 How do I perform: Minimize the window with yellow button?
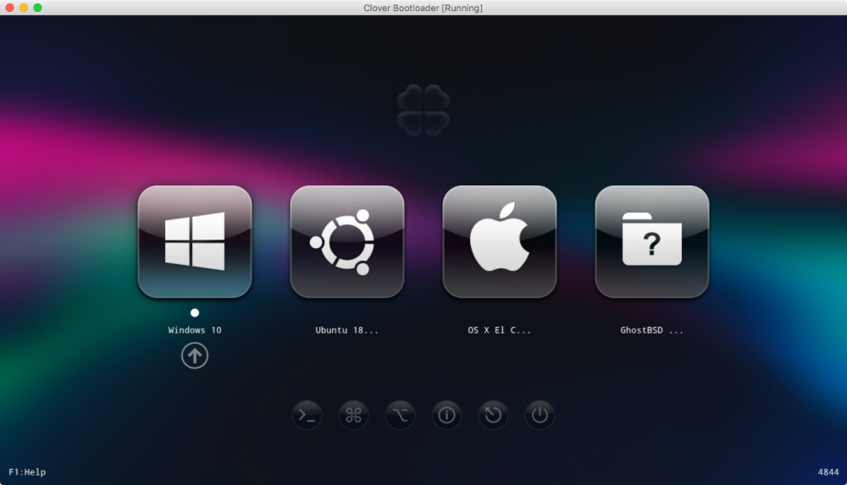pos(24,8)
